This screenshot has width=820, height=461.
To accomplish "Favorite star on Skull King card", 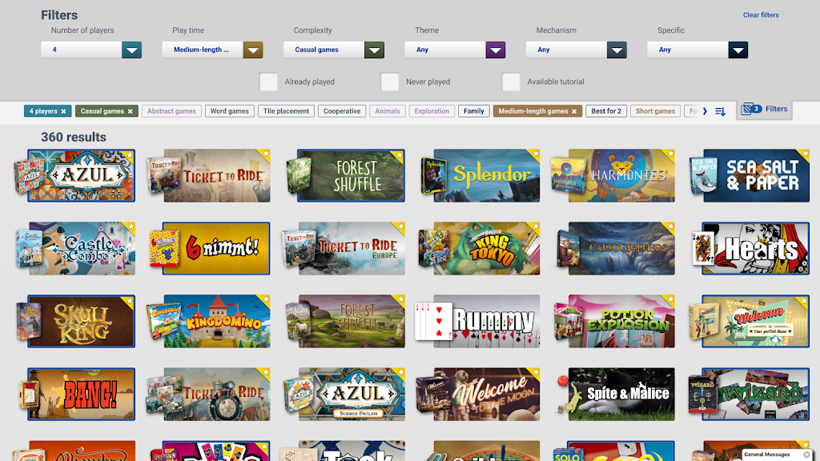I will click(x=129, y=301).
